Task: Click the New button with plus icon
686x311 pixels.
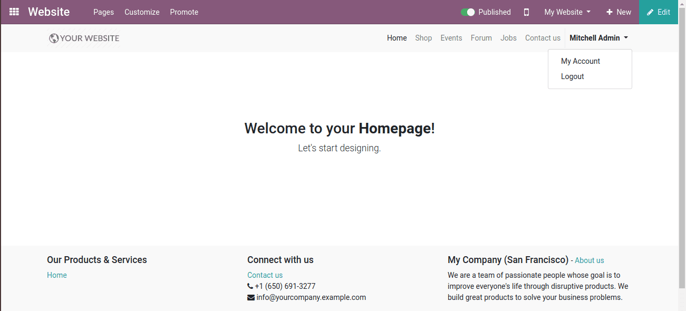Action: 619,12
